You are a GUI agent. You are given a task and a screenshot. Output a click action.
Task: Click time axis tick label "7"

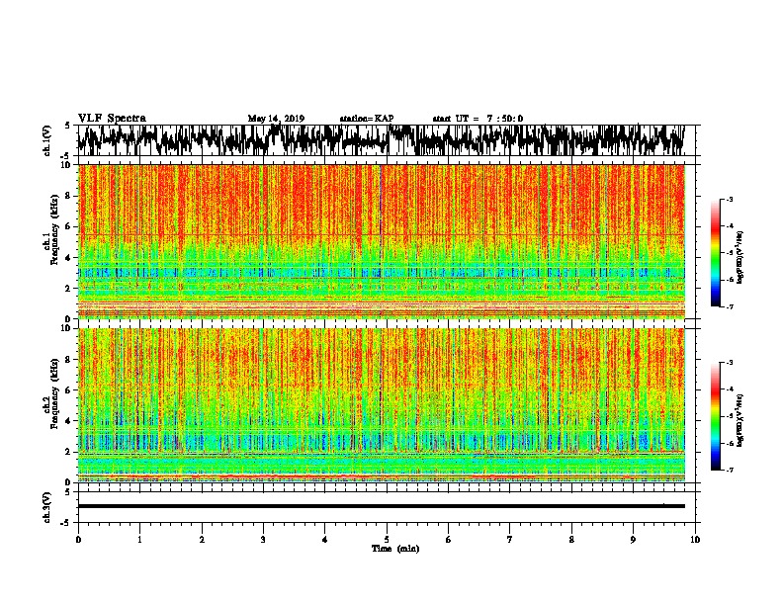coord(510,540)
